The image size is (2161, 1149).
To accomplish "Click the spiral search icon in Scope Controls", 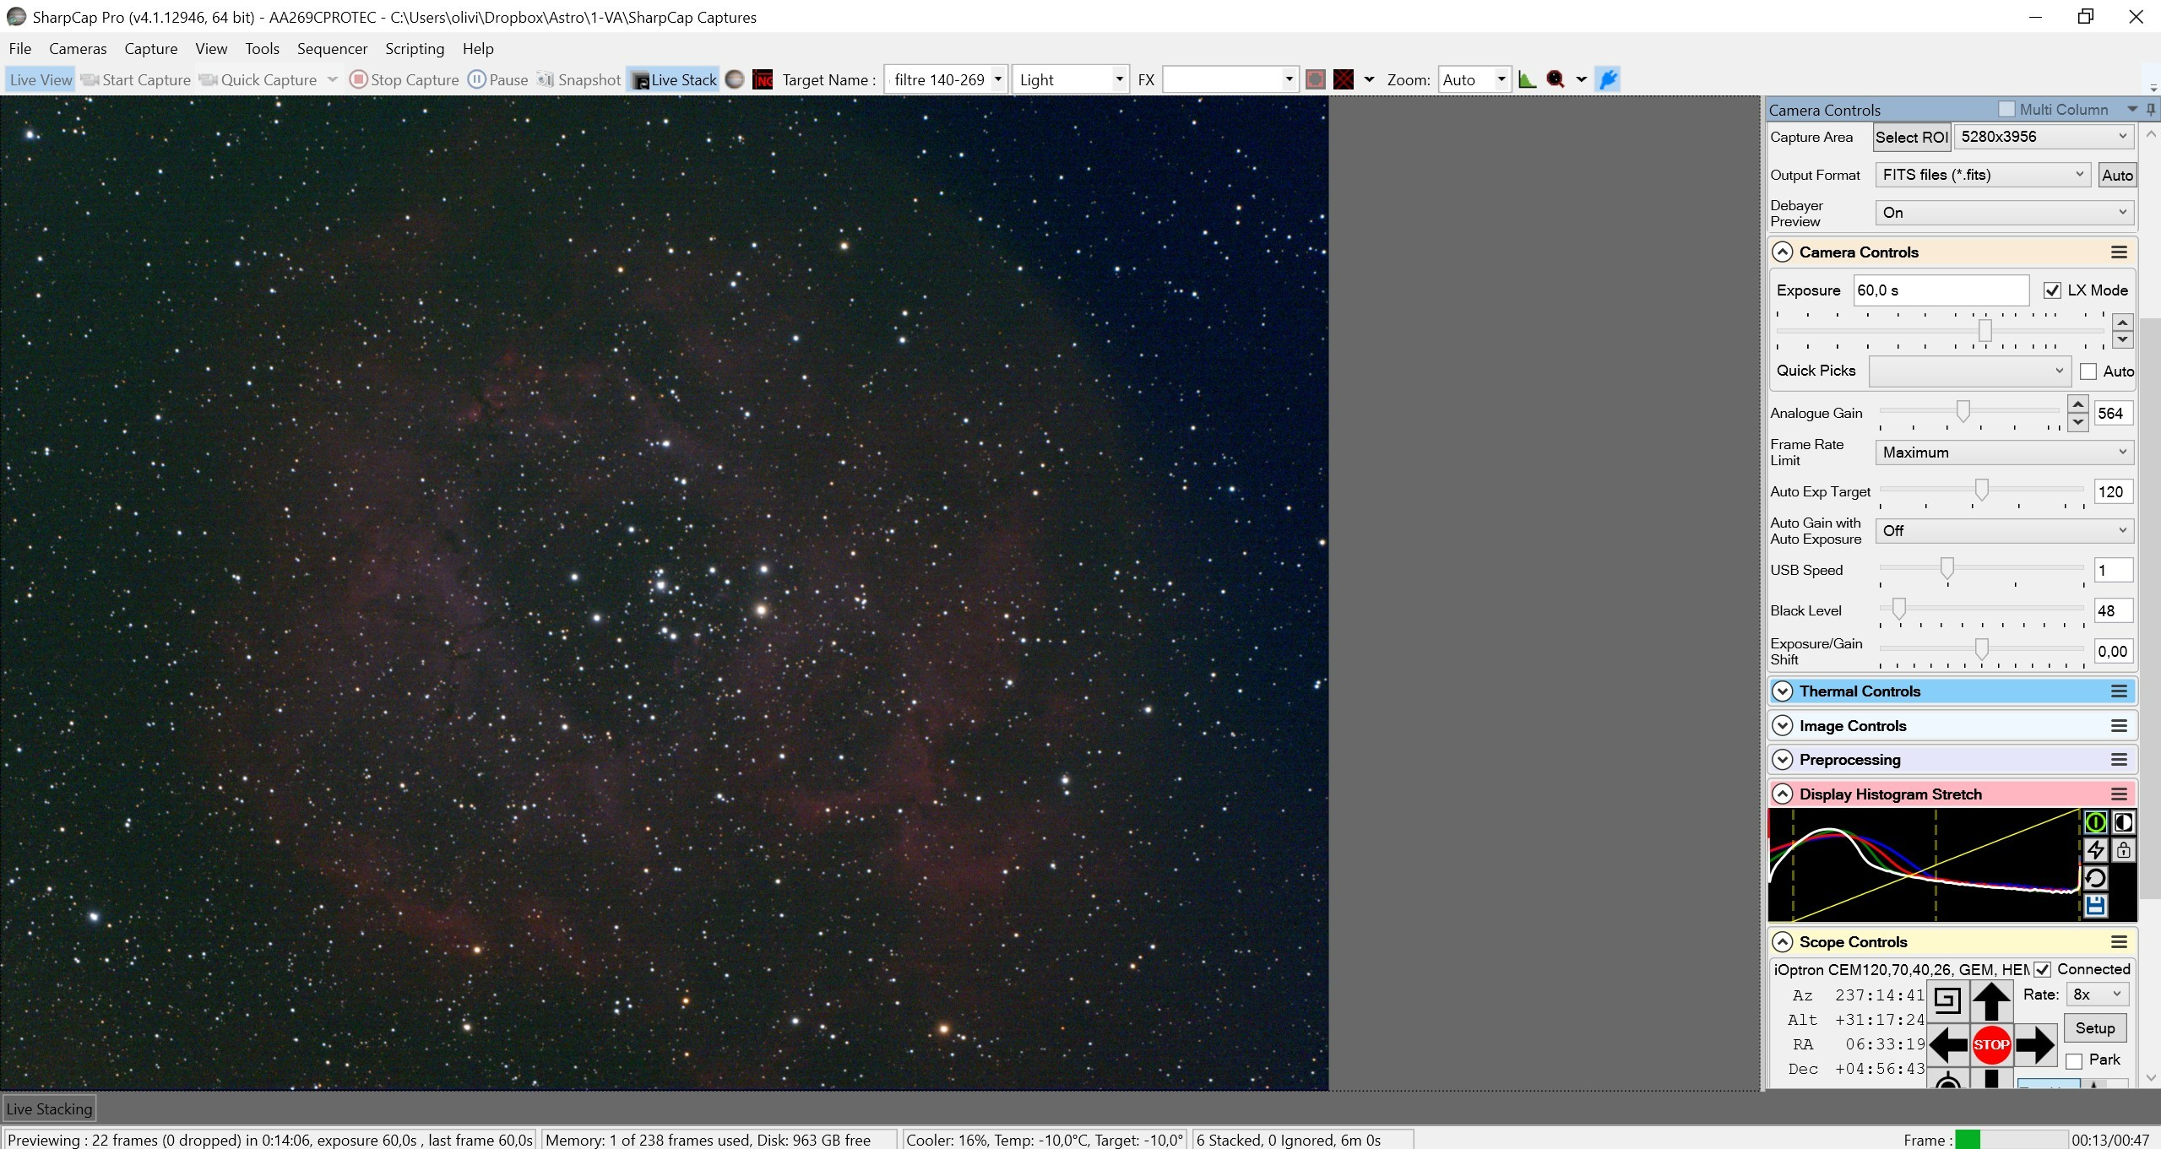I will (x=1947, y=1000).
